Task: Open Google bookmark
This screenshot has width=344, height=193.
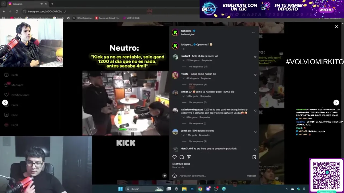Action: pyautogui.click(x=59, y=18)
